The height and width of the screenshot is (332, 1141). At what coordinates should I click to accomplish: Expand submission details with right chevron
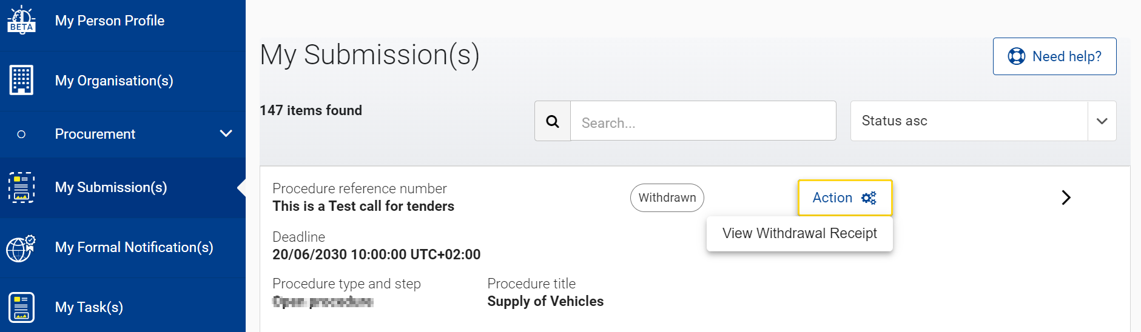tap(1066, 198)
